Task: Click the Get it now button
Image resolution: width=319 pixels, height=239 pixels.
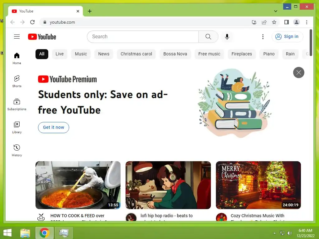Action: coord(54,127)
